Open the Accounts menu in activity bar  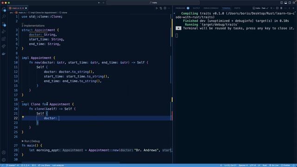click(4, 153)
